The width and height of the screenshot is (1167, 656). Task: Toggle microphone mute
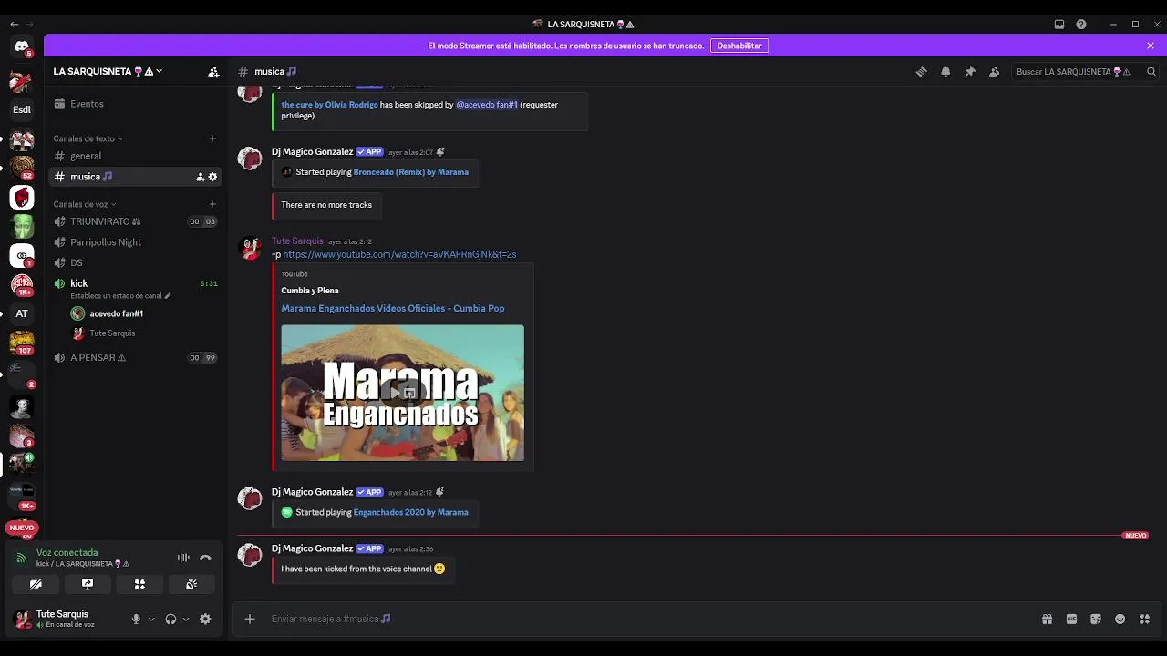136,620
